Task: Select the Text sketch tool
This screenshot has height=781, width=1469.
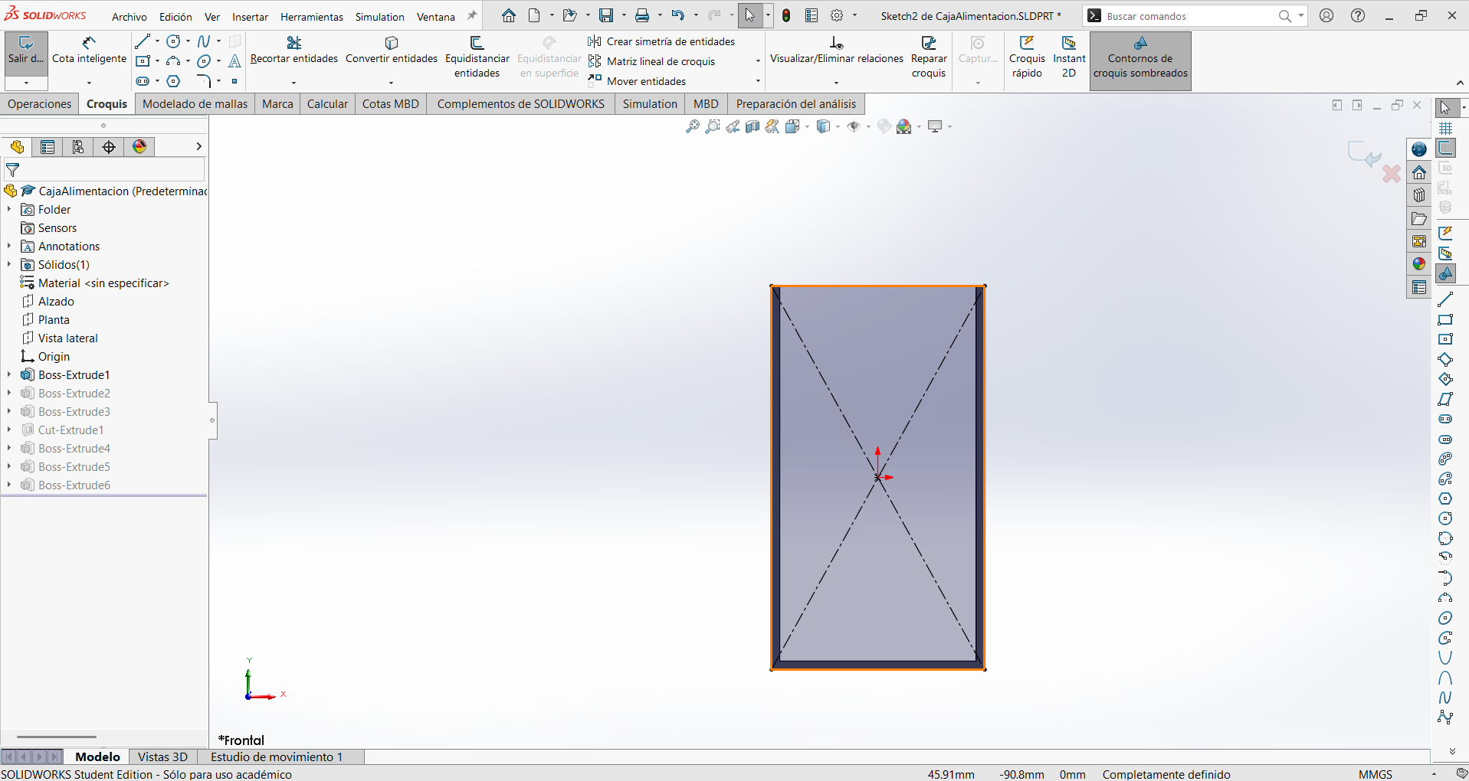Action: tap(234, 61)
